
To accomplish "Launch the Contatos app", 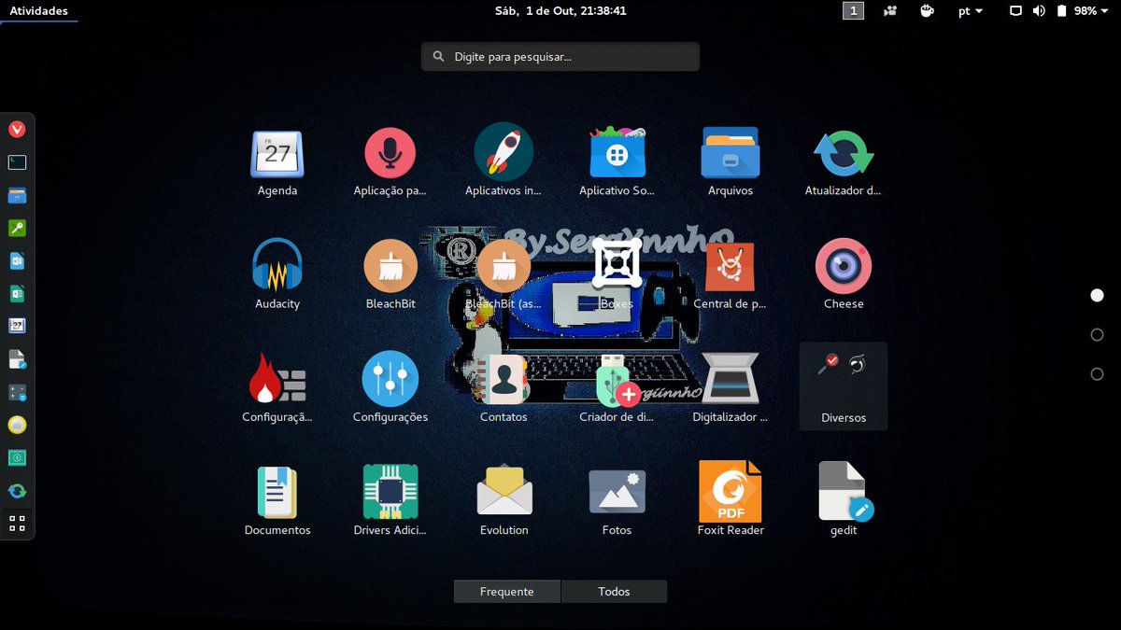I will pos(504,379).
